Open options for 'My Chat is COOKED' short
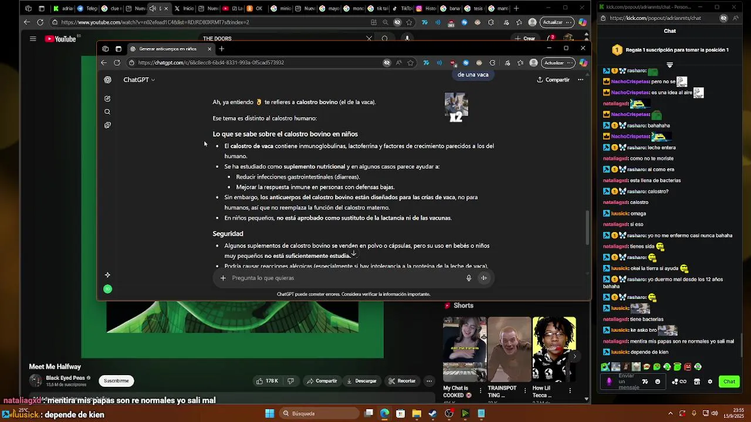751x422 pixels. point(481,390)
